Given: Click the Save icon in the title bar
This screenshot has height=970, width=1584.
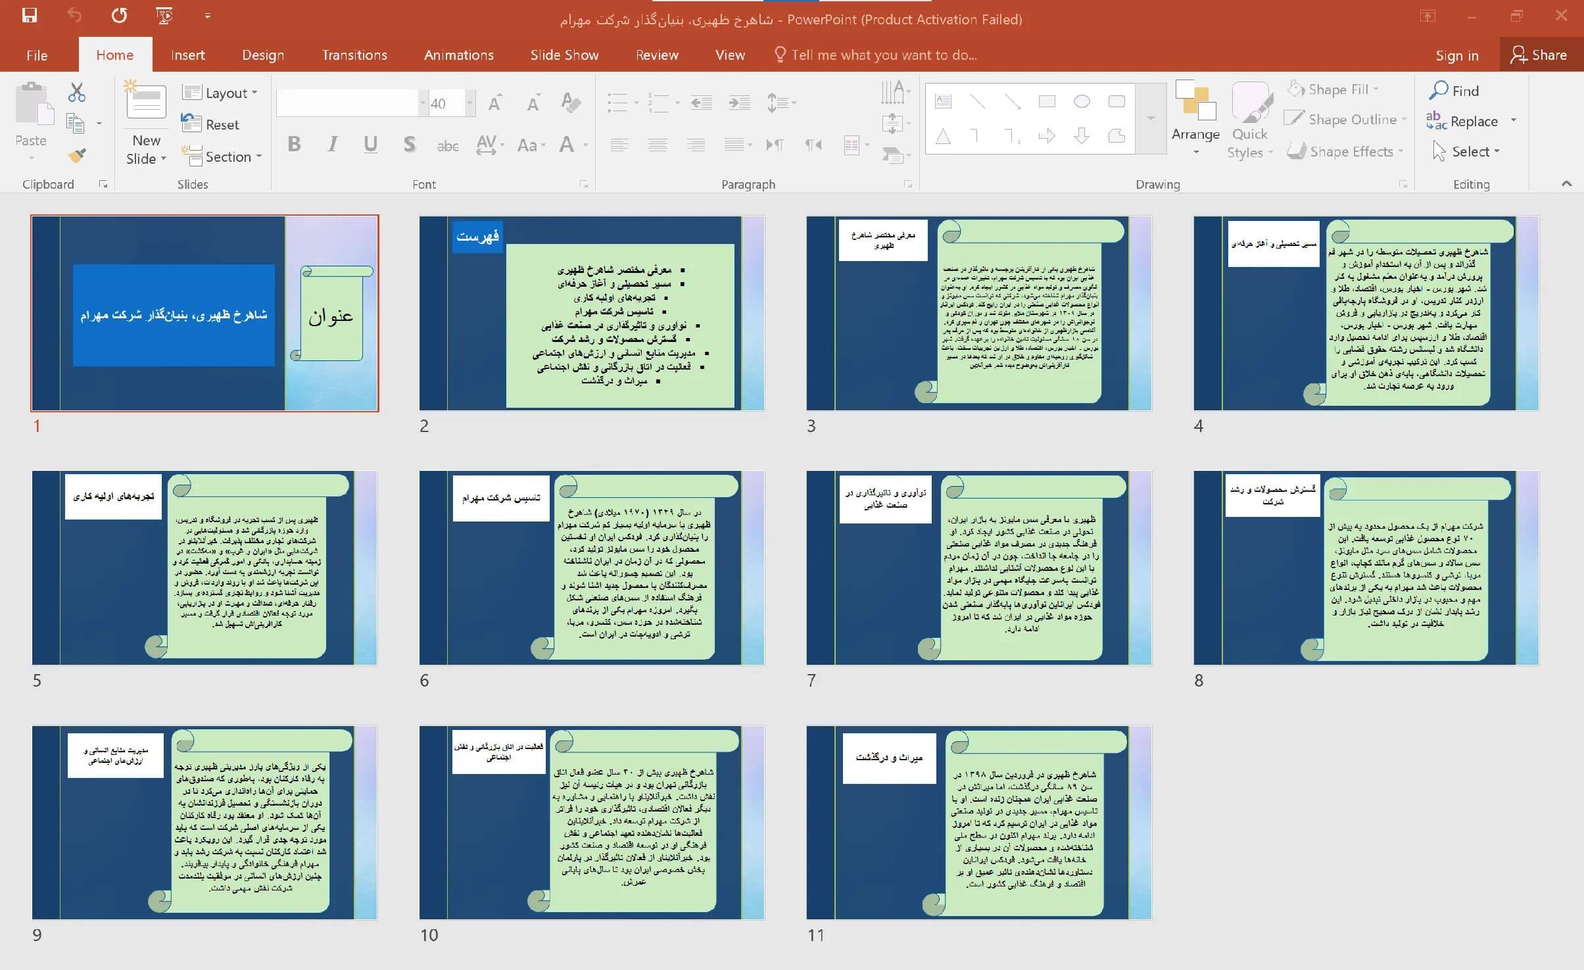Looking at the screenshot, I should [x=30, y=16].
